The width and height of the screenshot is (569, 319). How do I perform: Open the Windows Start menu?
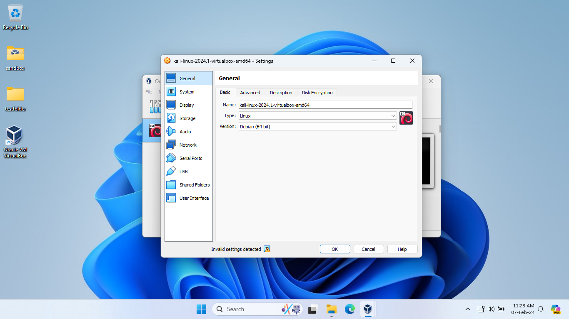(201, 309)
